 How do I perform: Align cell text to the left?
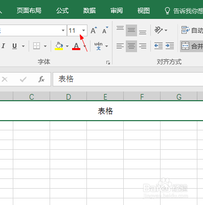point(120,46)
